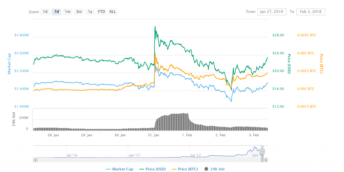This screenshot has height=172, width=344.
Task: Zoom chart to YTD
Action: (x=101, y=12)
